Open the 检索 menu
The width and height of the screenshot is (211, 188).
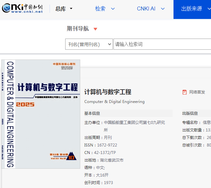point(100,9)
